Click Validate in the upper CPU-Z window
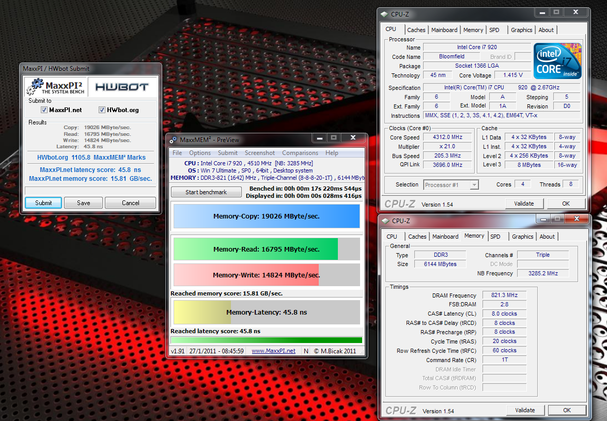The width and height of the screenshot is (607, 421). 524,204
